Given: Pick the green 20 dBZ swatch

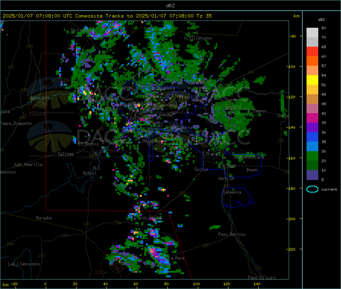Looking at the screenshot, I should pos(312,156).
